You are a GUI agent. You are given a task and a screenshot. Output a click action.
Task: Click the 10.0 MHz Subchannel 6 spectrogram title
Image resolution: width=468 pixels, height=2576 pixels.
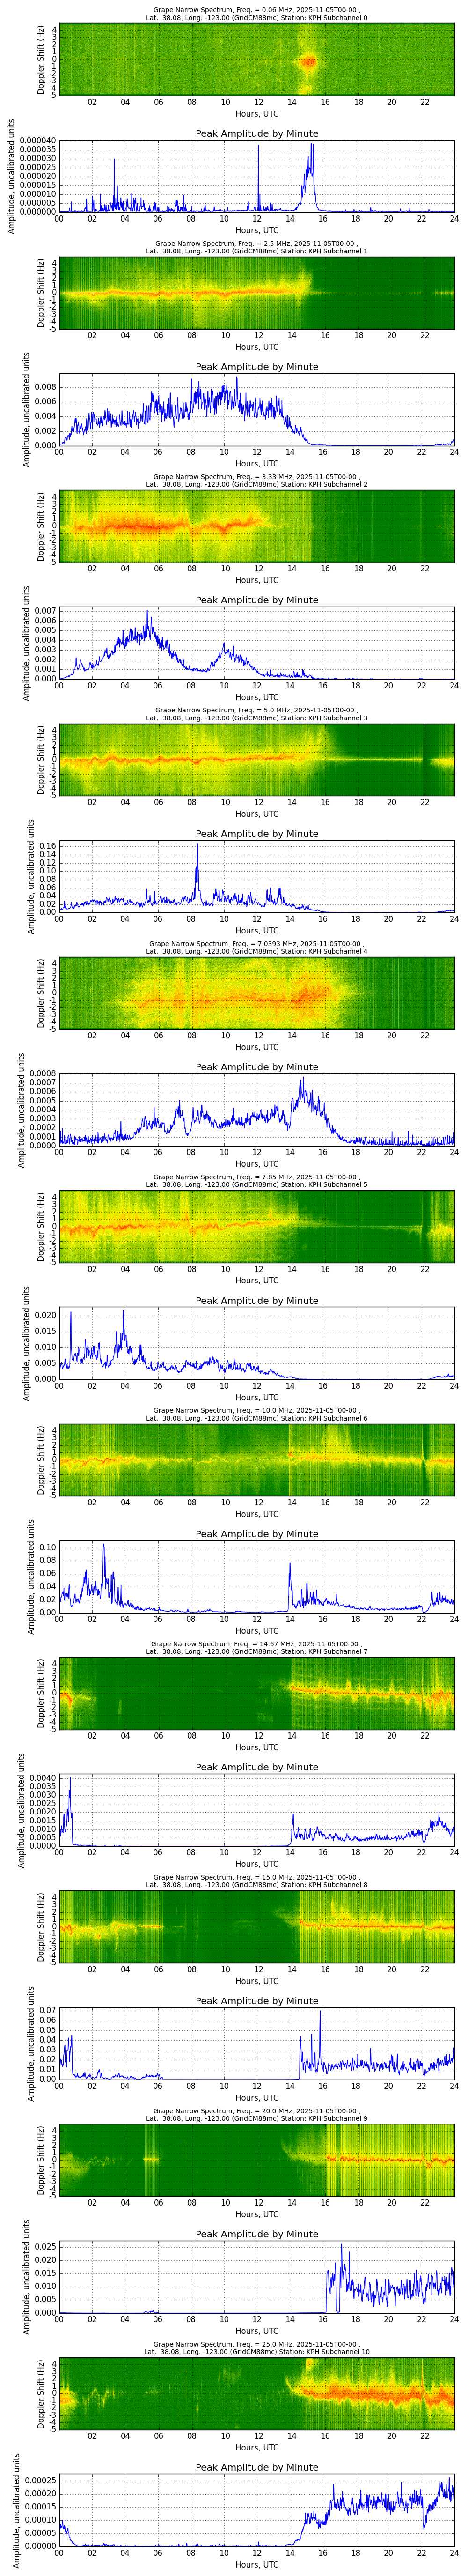(x=256, y=1414)
